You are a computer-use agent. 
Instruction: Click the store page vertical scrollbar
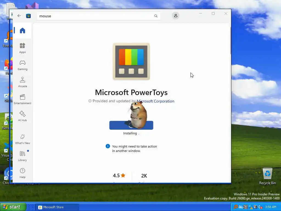coord(231,40)
